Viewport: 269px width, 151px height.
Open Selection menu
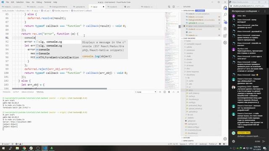click(x=20, y=2)
